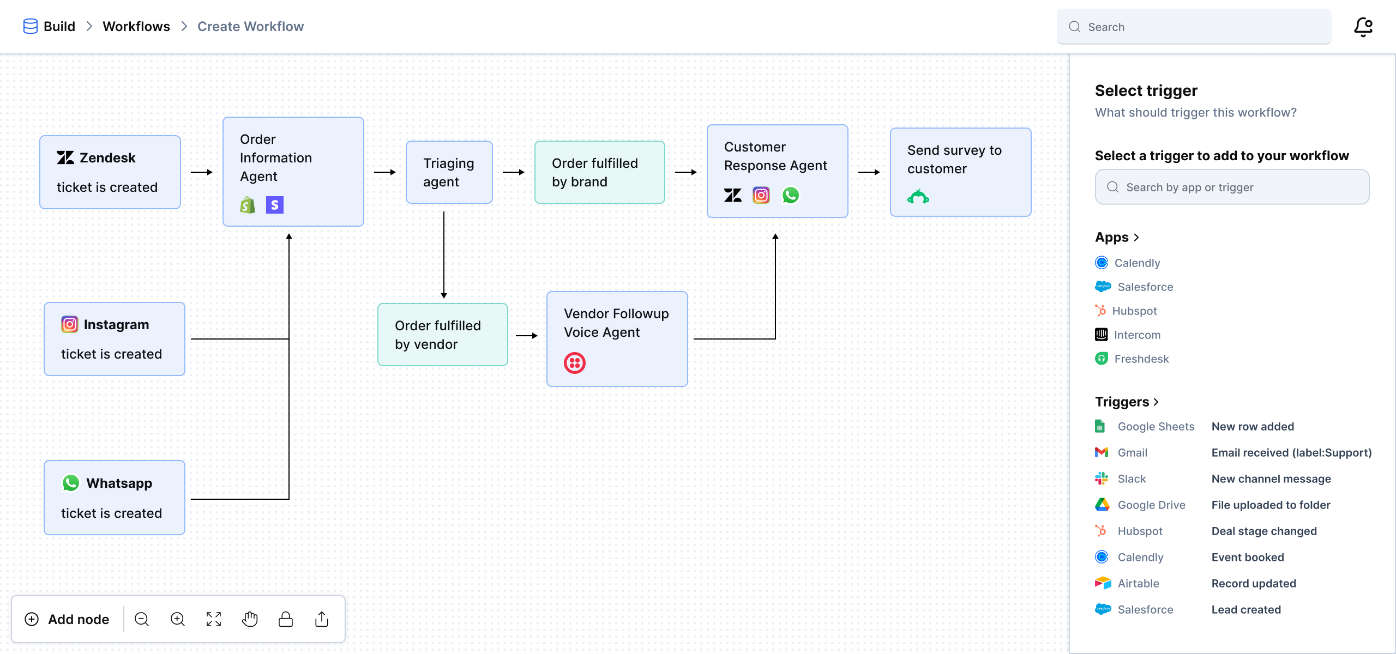1396x654 pixels.
Task: Click the Search by app or trigger field
Action: (1232, 187)
